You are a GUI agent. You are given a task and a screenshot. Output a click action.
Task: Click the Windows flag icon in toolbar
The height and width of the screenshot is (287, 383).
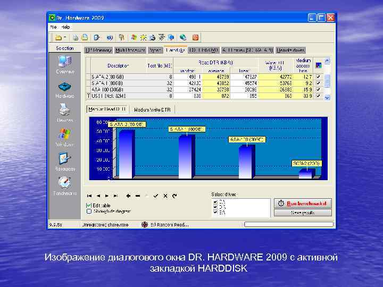tap(134, 37)
